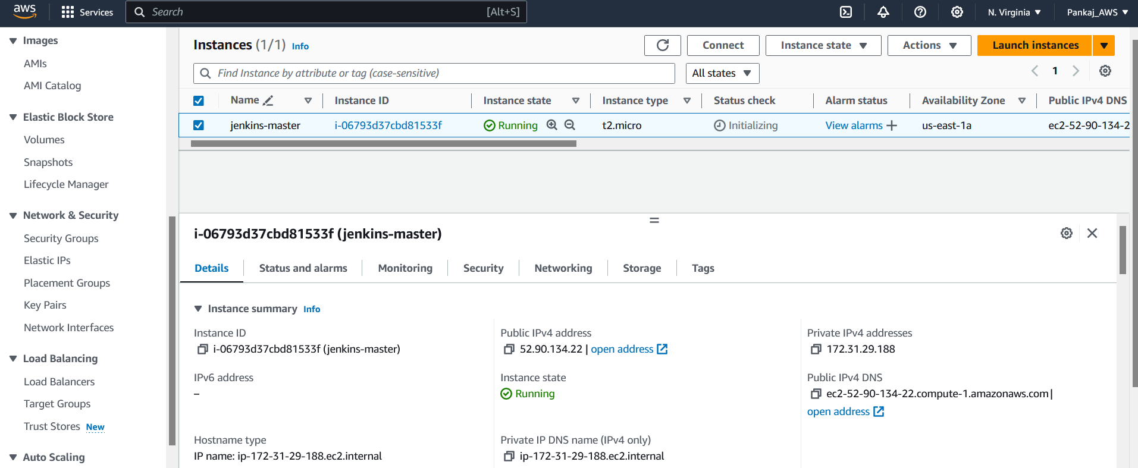Focus the top AWS Search box
Screen dimensions: 1138x468
[x=326, y=12]
